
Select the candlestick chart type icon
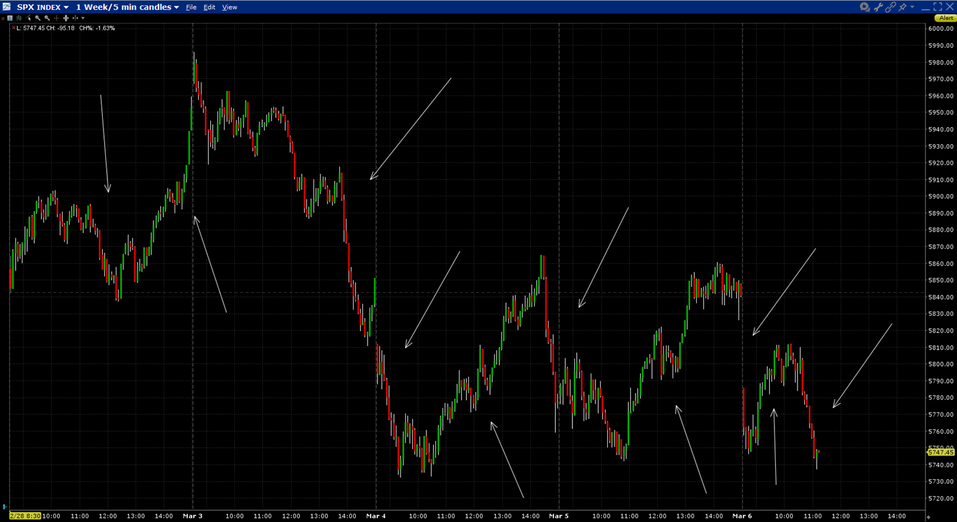pyautogui.click(x=19, y=18)
